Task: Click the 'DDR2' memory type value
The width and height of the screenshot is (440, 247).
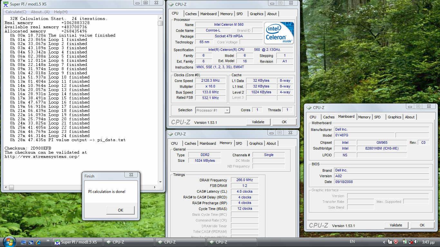Action: 205,155
